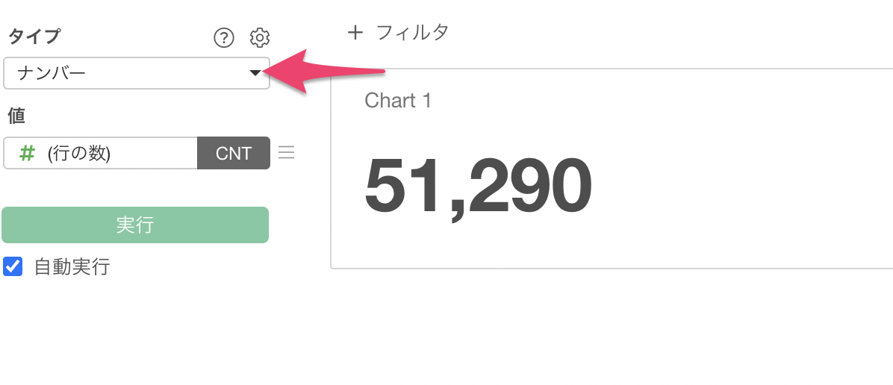Click the 自動実行 label text

pos(72,267)
